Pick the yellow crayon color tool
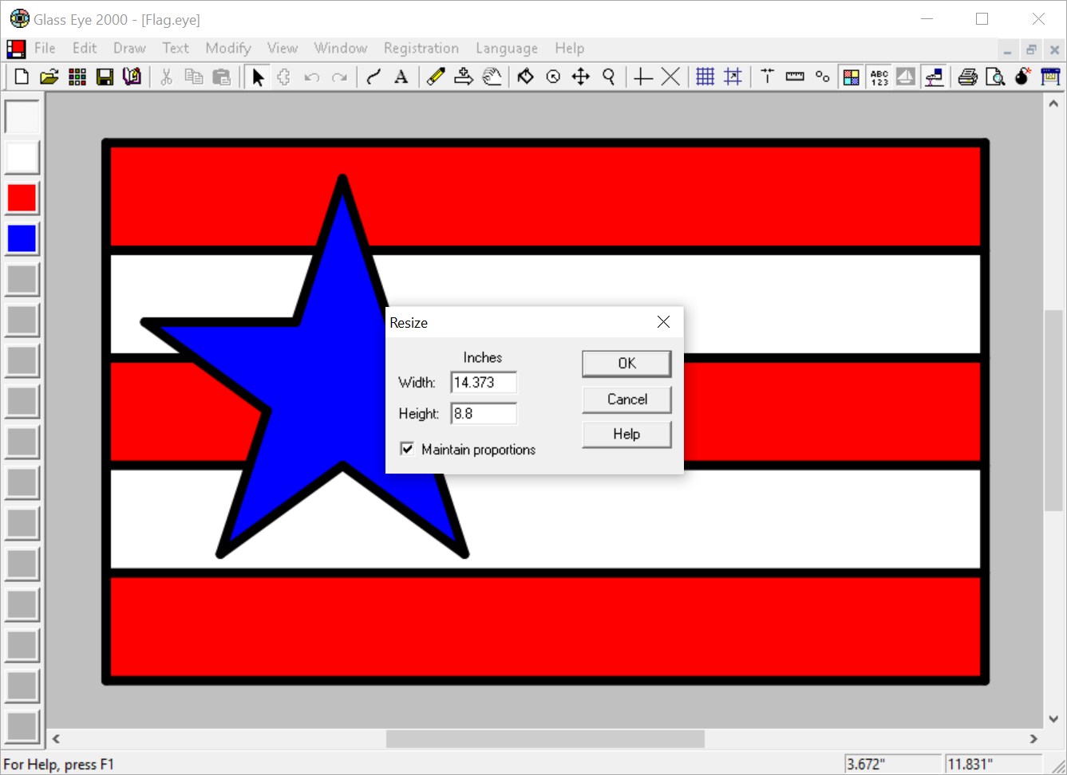 436,77
